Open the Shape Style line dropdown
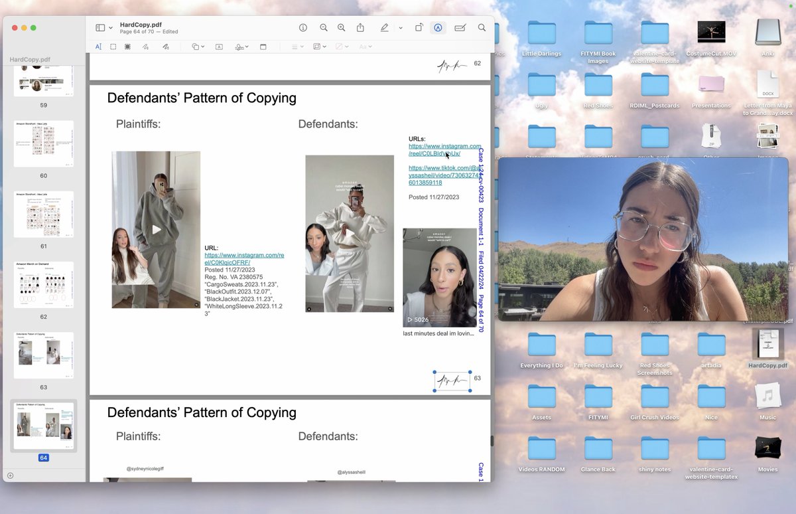This screenshot has height=514, width=796. click(298, 46)
